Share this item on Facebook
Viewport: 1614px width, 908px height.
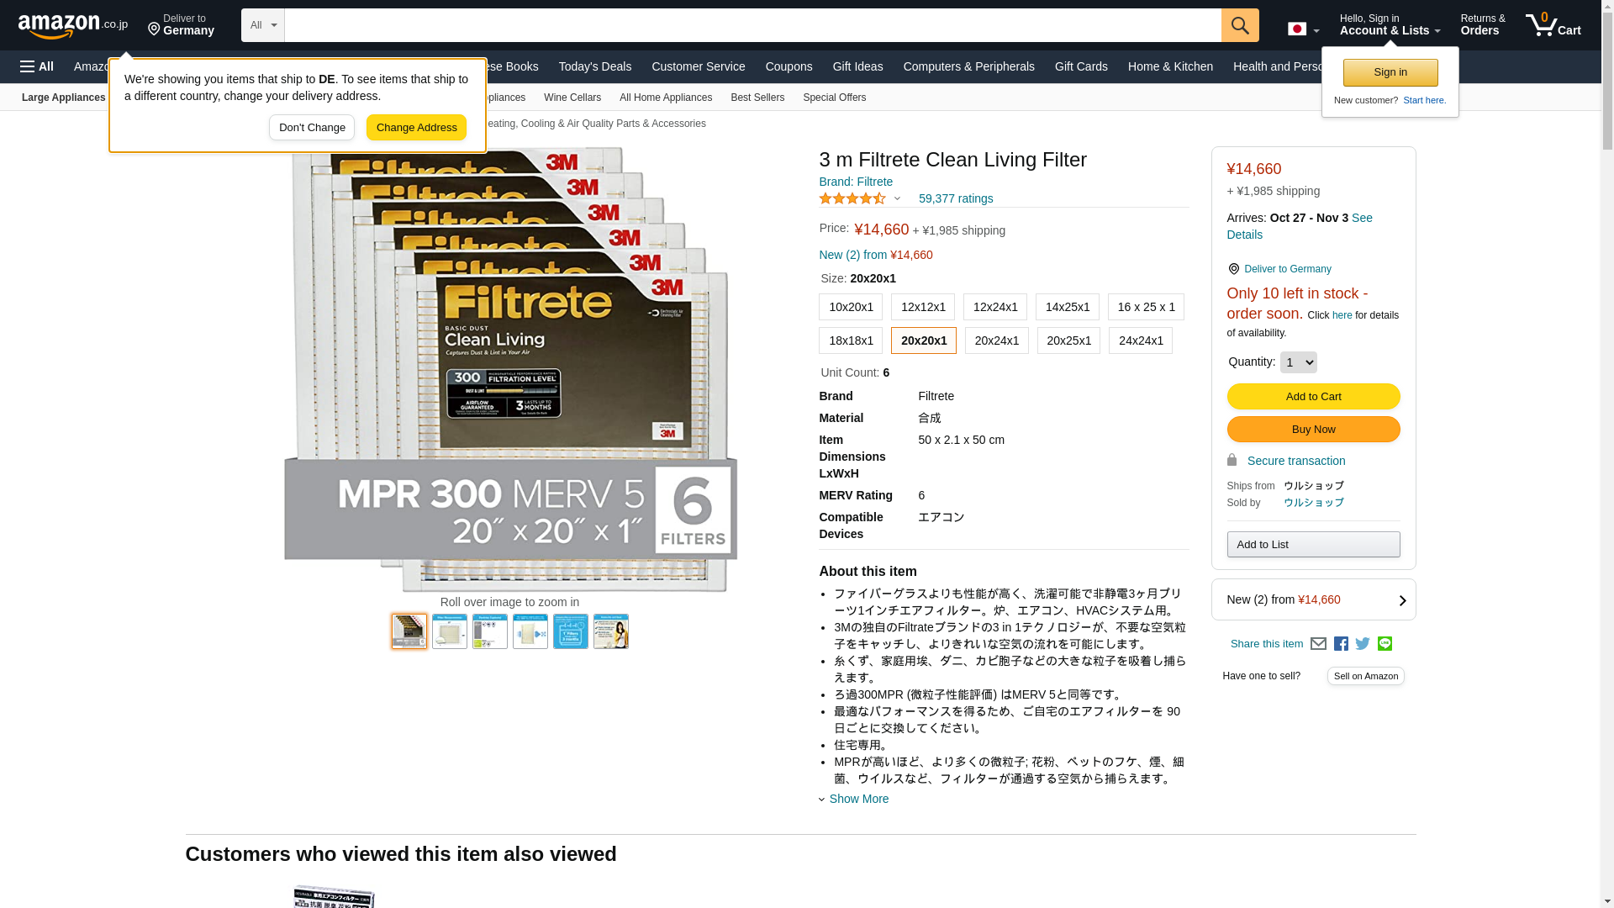click(1341, 644)
